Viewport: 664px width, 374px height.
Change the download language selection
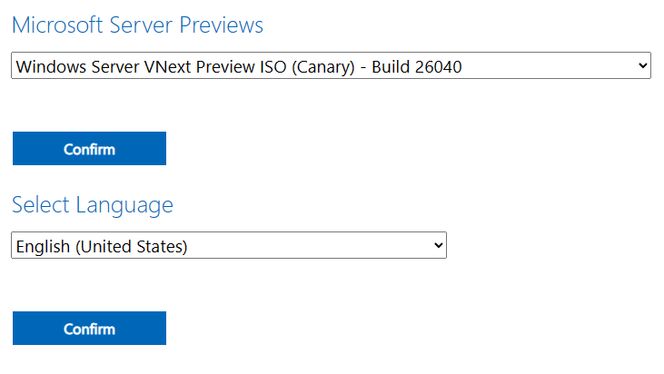click(x=229, y=245)
